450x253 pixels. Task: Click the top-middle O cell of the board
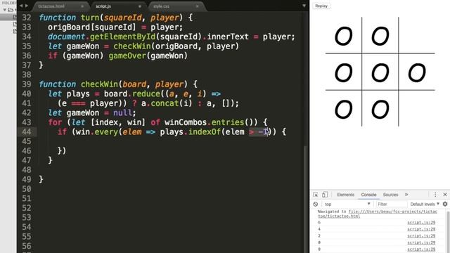pyautogui.click(x=380, y=36)
